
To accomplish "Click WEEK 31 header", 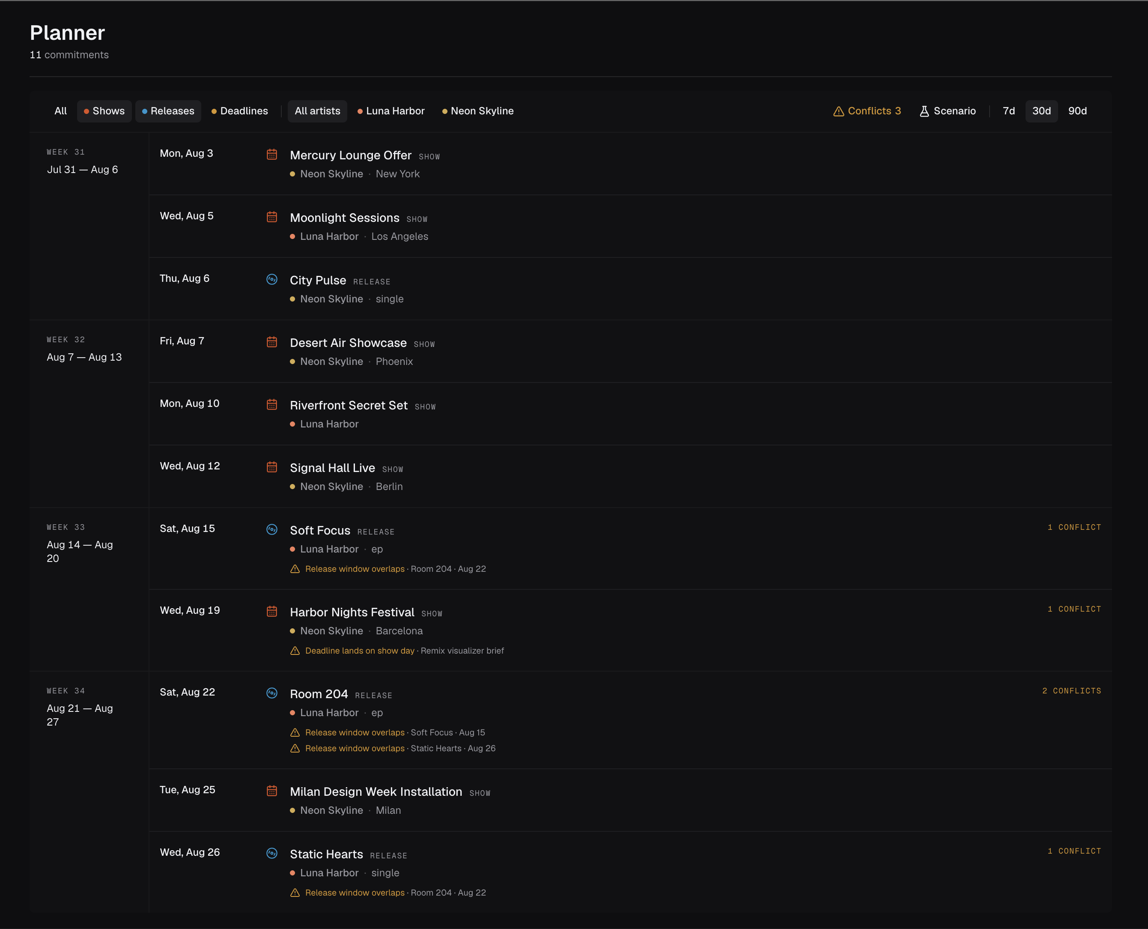I will click(x=66, y=152).
